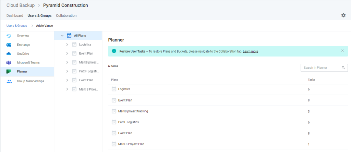Open the Logistics plan name in table

pos(124,89)
